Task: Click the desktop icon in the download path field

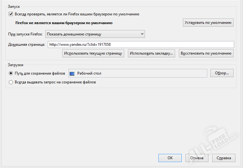Action: pyautogui.click(x=72, y=74)
